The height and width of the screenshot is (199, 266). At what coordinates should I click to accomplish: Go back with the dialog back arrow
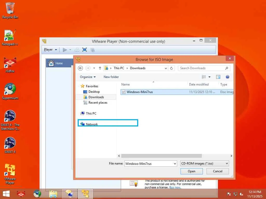(81, 68)
